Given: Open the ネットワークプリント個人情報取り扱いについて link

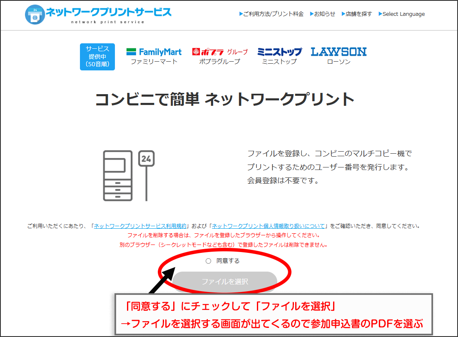Looking at the screenshot, I should pos(268,226).
